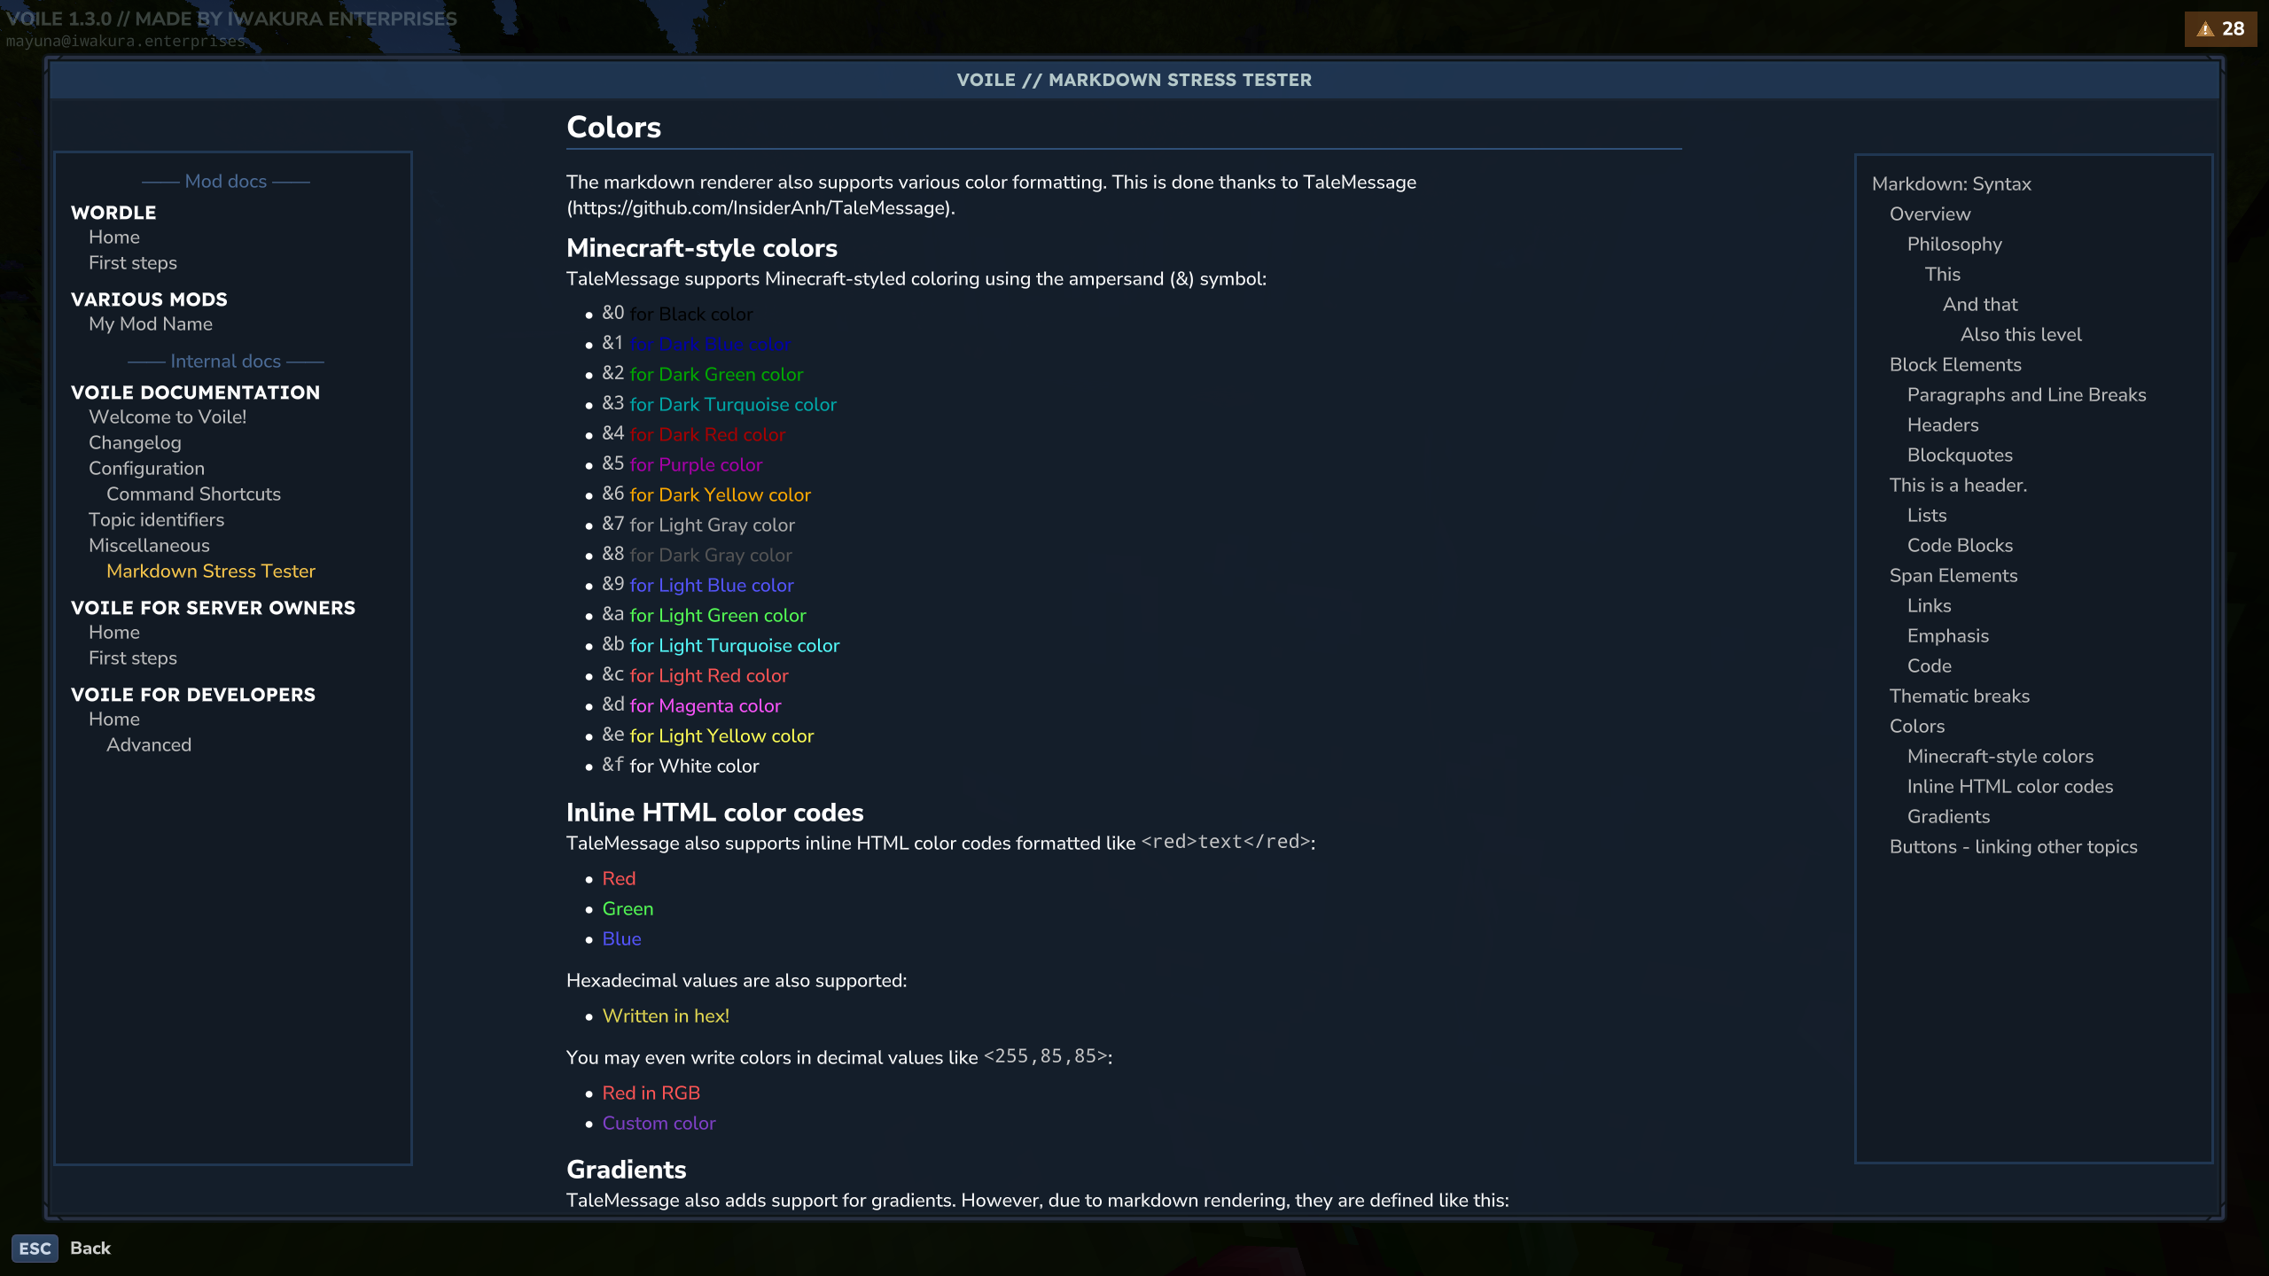Viewport: 2269px width, 1276px height.
Task: Open Home under Voile for Server Owners
Action: click(113, 632)
